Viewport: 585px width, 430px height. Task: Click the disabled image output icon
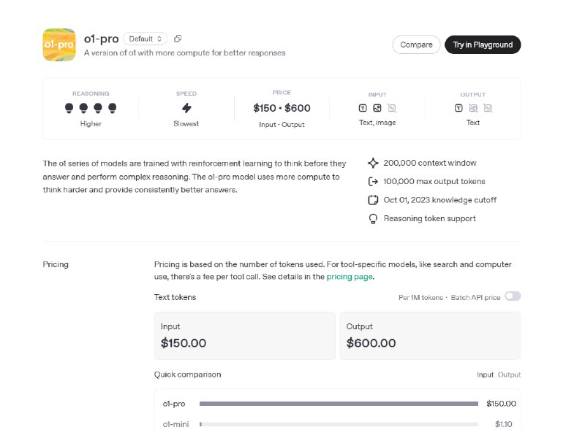(473, 108)
